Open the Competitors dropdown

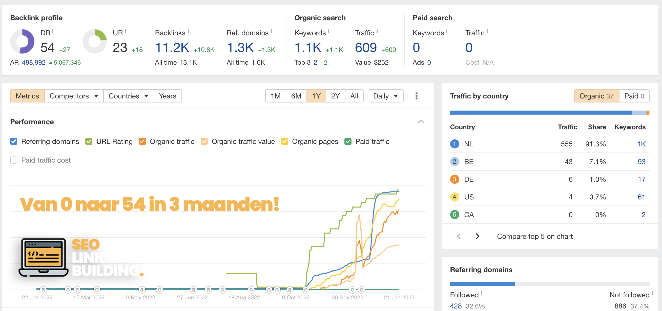click(x=74, y=96)
